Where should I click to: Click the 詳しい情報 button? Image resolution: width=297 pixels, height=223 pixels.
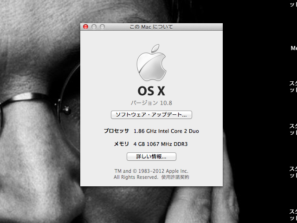point(151,157)
